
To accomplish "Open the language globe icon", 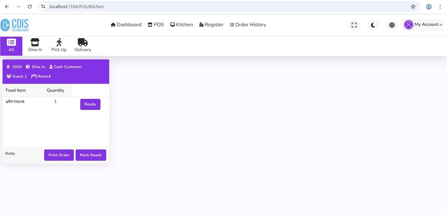I will [x=392, y=25].
